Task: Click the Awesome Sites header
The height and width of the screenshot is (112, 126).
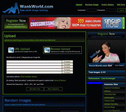Action: (111, 84)
